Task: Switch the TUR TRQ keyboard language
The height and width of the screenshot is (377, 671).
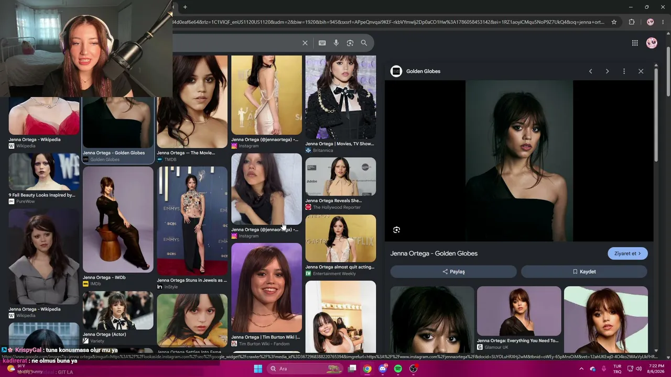Action: [x=618, y=369]
